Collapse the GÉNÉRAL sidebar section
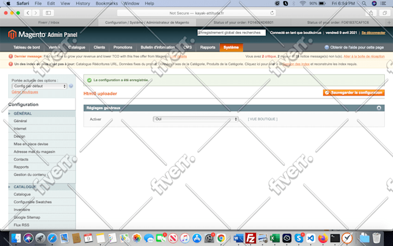The width and height of the screenshot is (393, 246). [x=42, y=113]
